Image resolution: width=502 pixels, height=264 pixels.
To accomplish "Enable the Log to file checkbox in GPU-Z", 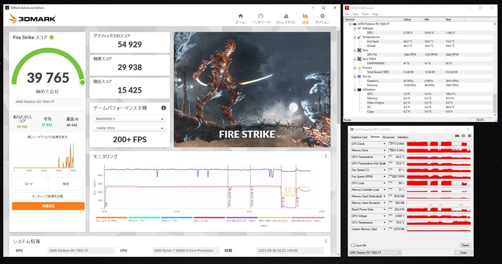I will [x=353, y=245].
